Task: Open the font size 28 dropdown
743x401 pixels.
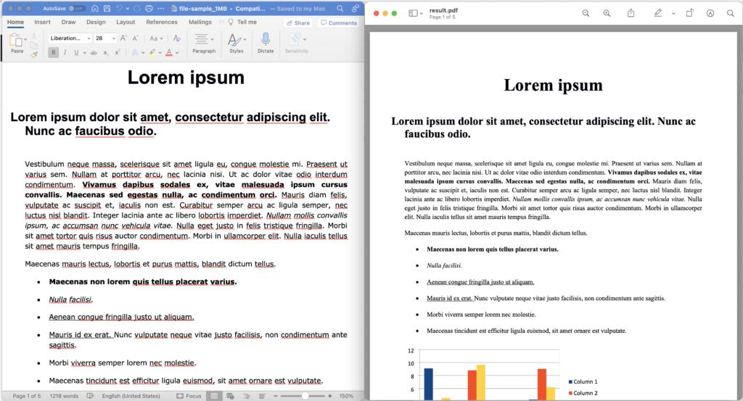Action: point(104,38)
